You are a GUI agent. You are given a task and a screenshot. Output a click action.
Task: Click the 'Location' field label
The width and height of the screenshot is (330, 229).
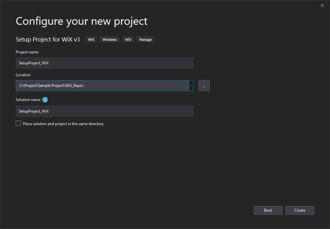click(x=23, y=75)
